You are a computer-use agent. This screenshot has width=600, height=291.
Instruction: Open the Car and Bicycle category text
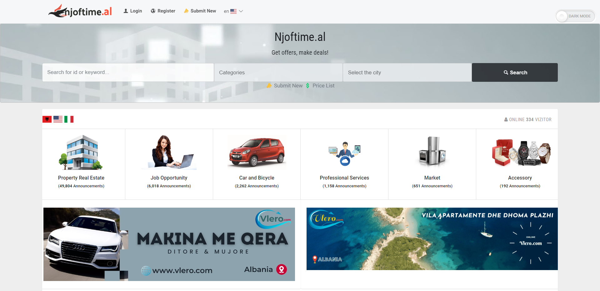257,178
